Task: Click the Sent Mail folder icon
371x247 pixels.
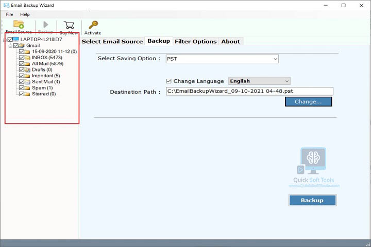Action: click(x=27, y=82)
